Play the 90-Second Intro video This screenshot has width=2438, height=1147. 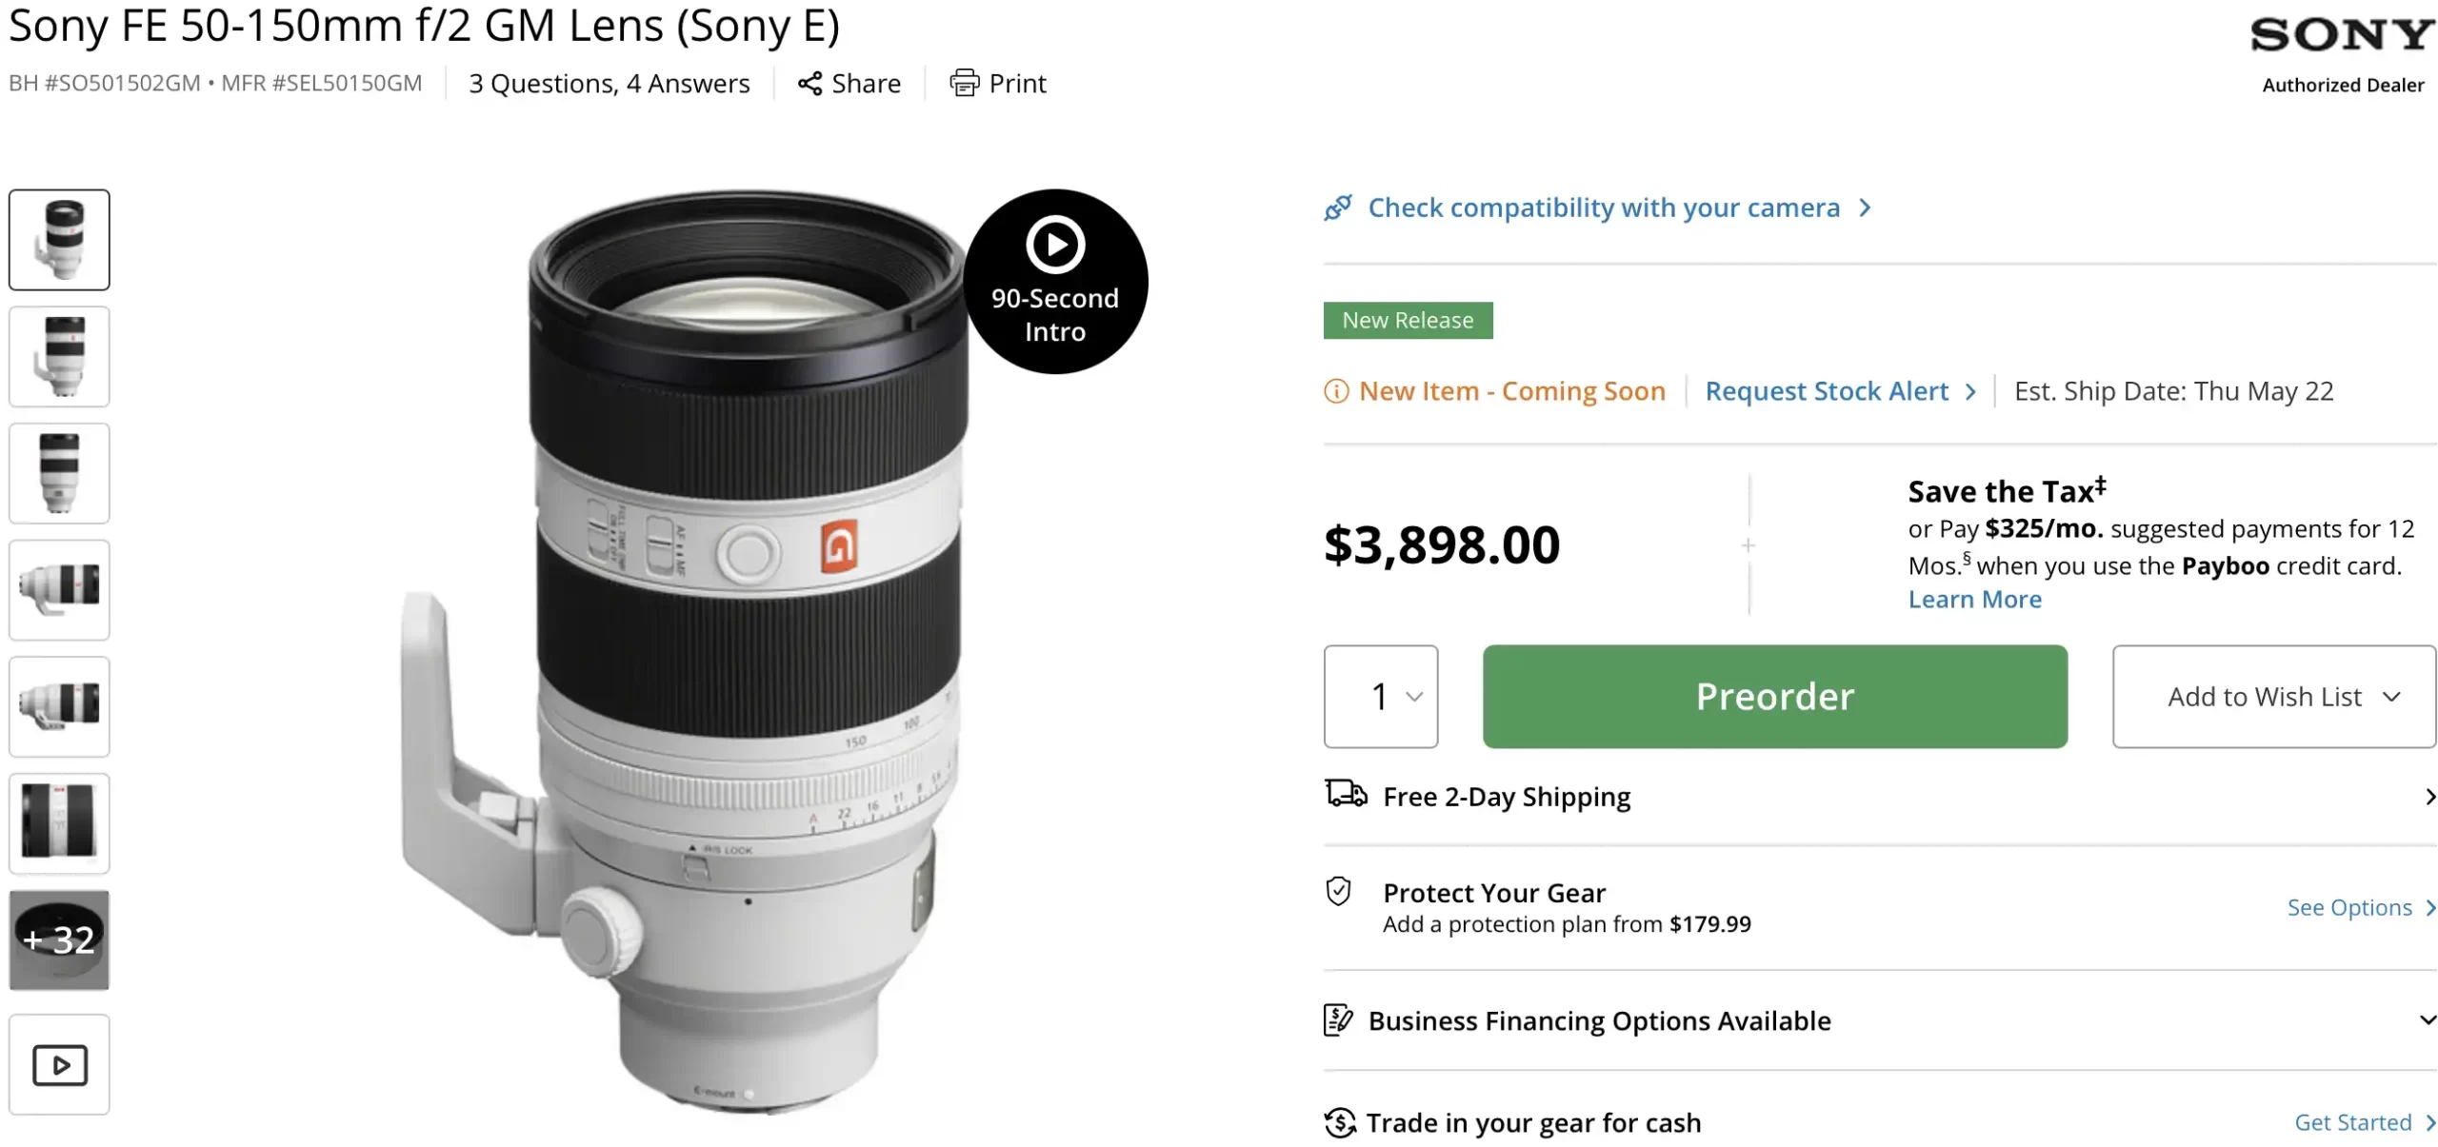pos(1055,246)
